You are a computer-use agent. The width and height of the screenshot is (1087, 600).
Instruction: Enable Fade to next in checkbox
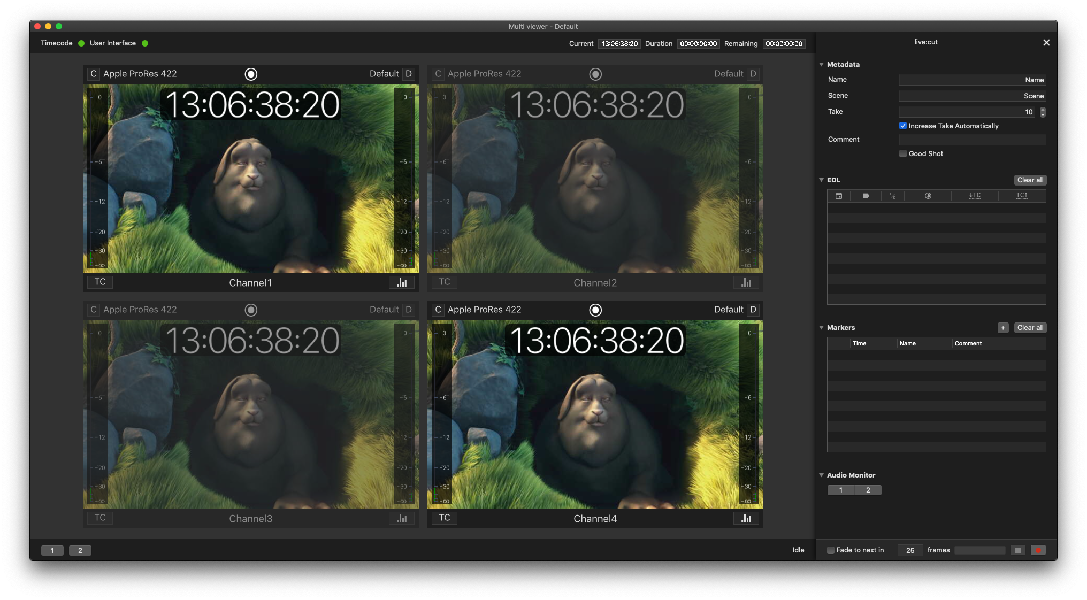(x=831, y=550)
